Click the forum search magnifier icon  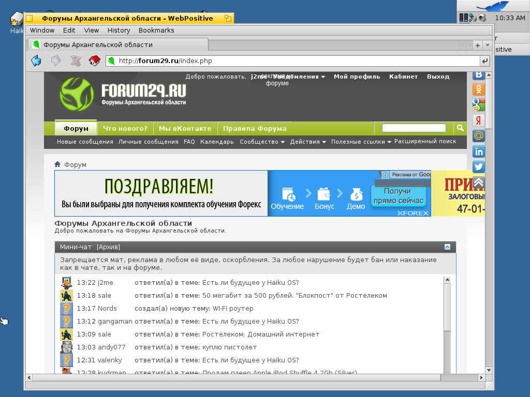tap(460, 128)
